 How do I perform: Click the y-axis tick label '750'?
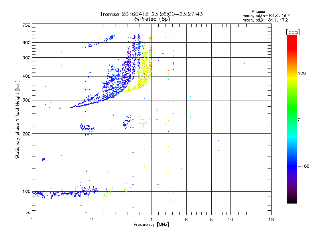point(26,25)
